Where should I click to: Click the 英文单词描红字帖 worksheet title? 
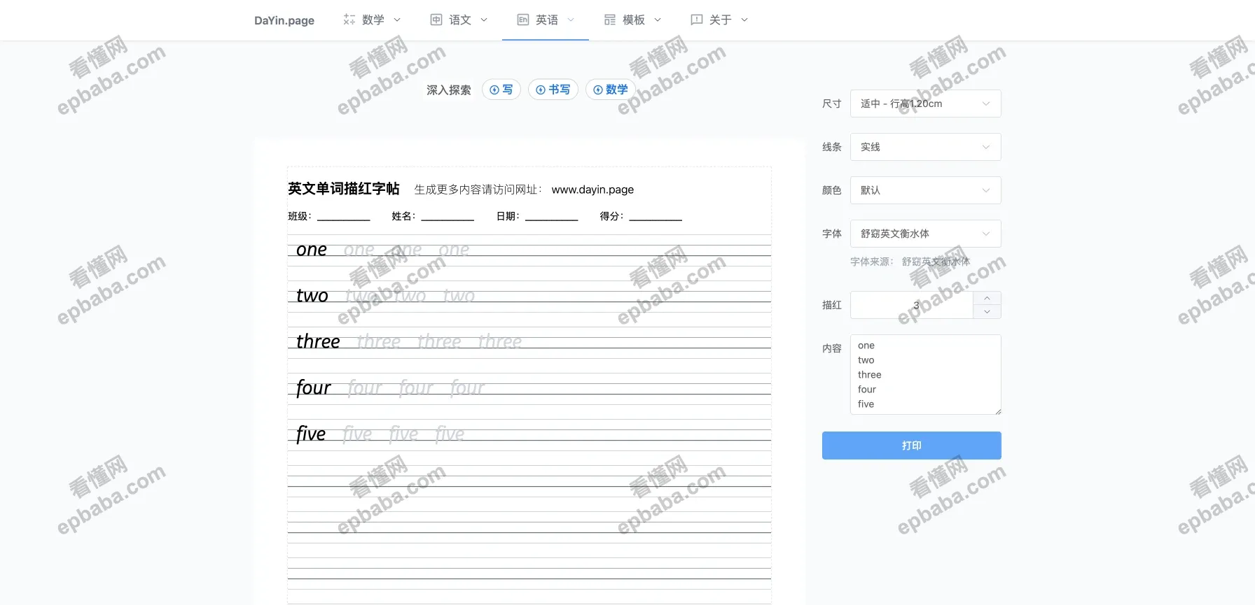pyautogui.click(x=344, y=189)
